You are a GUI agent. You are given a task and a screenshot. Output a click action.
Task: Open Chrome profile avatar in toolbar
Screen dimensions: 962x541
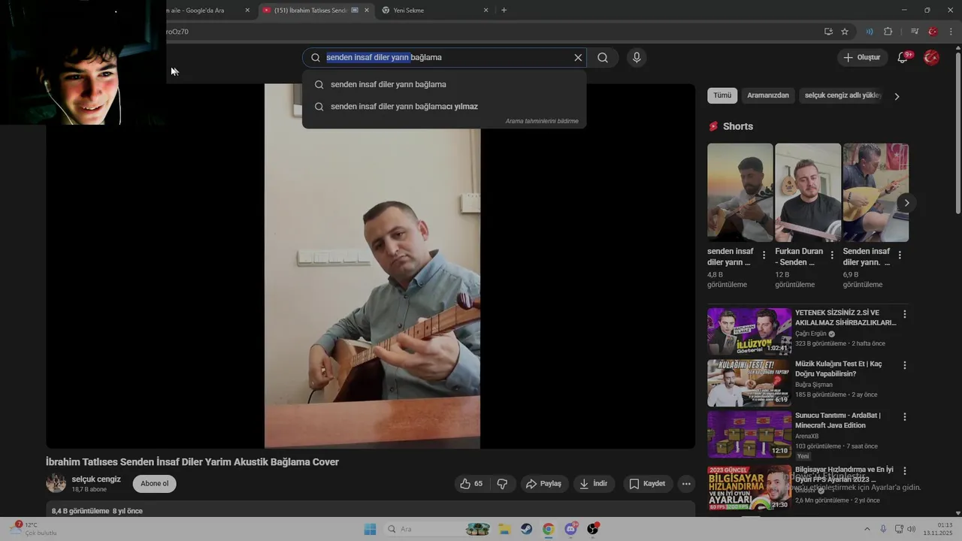(x=933, y=32)
